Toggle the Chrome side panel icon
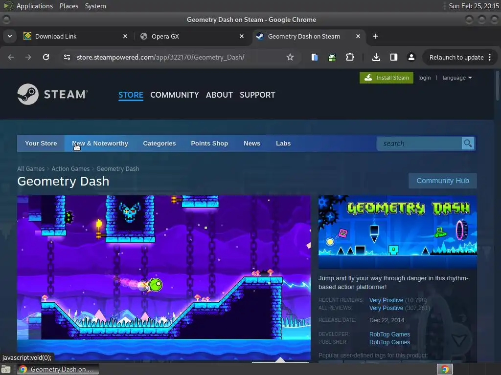 [x=394, y=57]
